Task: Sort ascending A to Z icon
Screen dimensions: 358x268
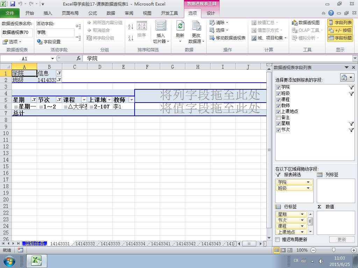Action: (x=131, y=27)
